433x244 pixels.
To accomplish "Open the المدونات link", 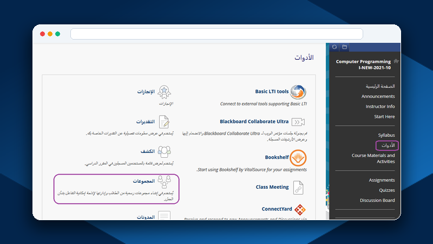I will tap(146, 217).
